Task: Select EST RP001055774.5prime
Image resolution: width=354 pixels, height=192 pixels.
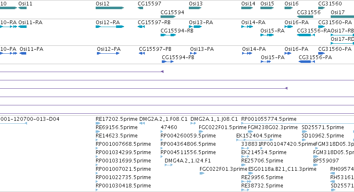Action: [x=297, y=123]
